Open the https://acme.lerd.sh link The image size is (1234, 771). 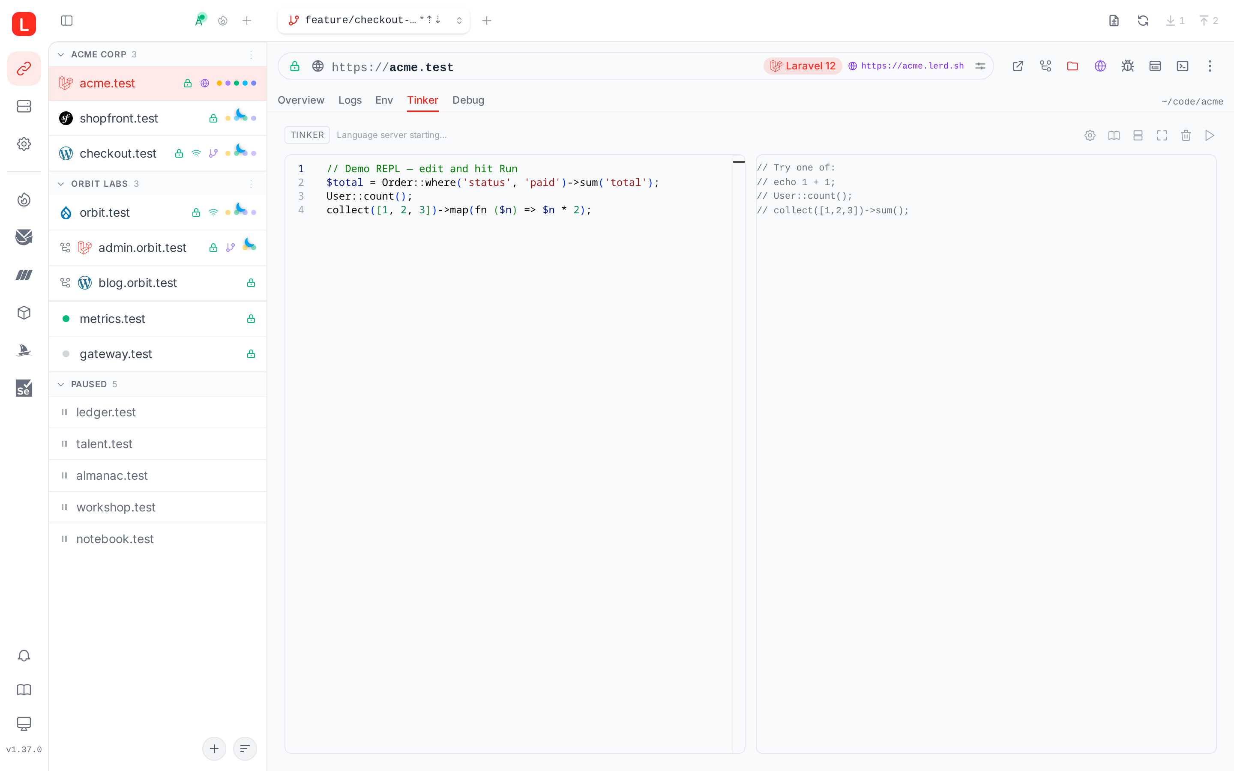click(x=906, y=66)
